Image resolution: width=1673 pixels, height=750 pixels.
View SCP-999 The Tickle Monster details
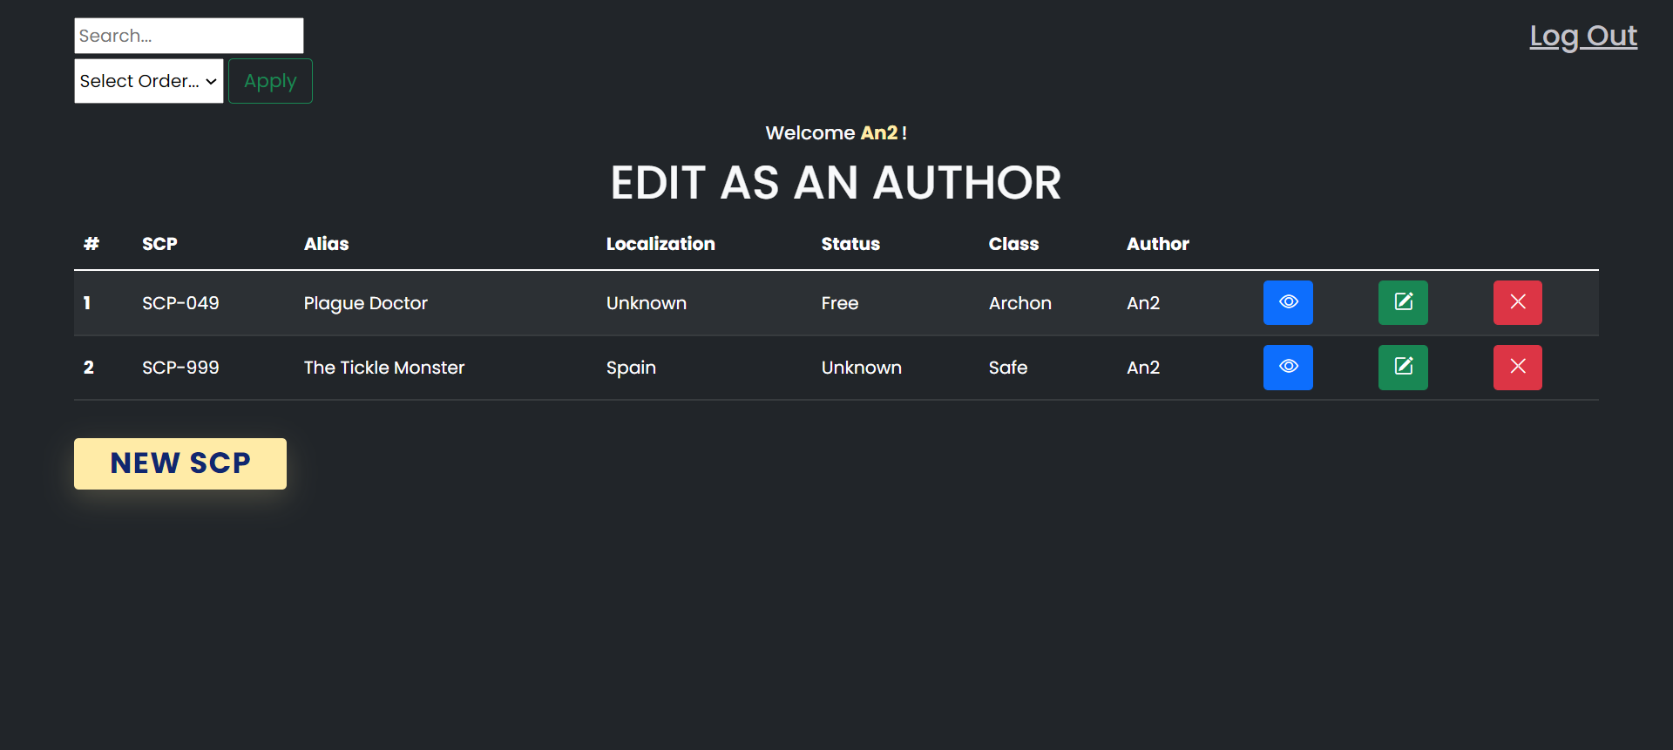point(1288,367)
